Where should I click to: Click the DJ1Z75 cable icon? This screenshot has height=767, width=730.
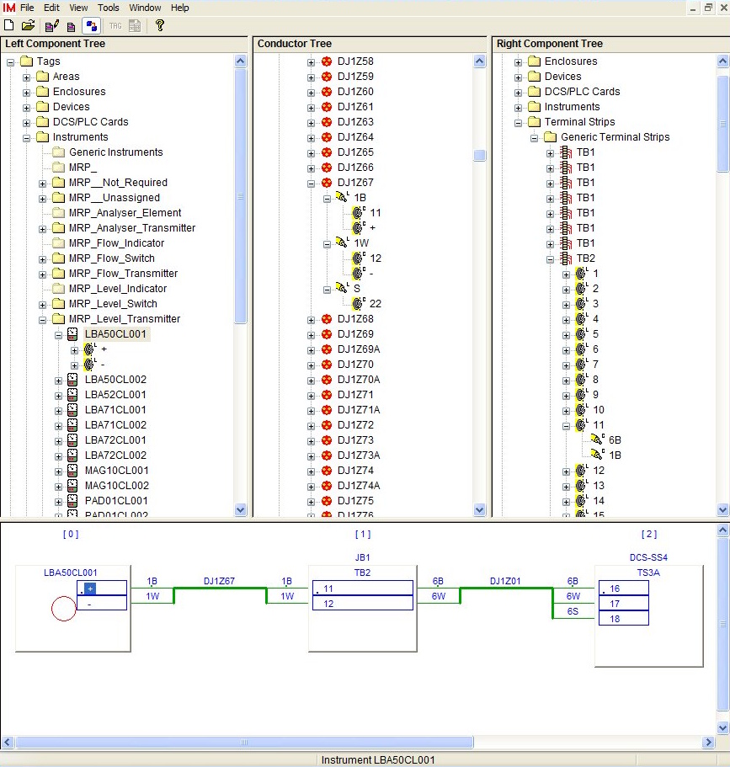point(327,501)
